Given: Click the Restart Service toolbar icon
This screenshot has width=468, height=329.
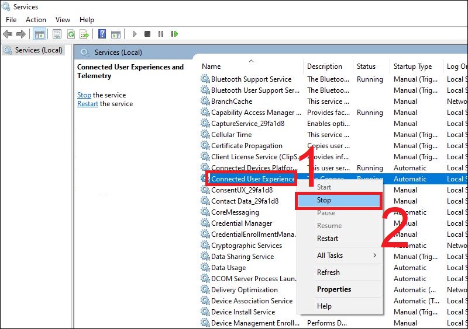Looking at the screenshot, I should 174,34.
